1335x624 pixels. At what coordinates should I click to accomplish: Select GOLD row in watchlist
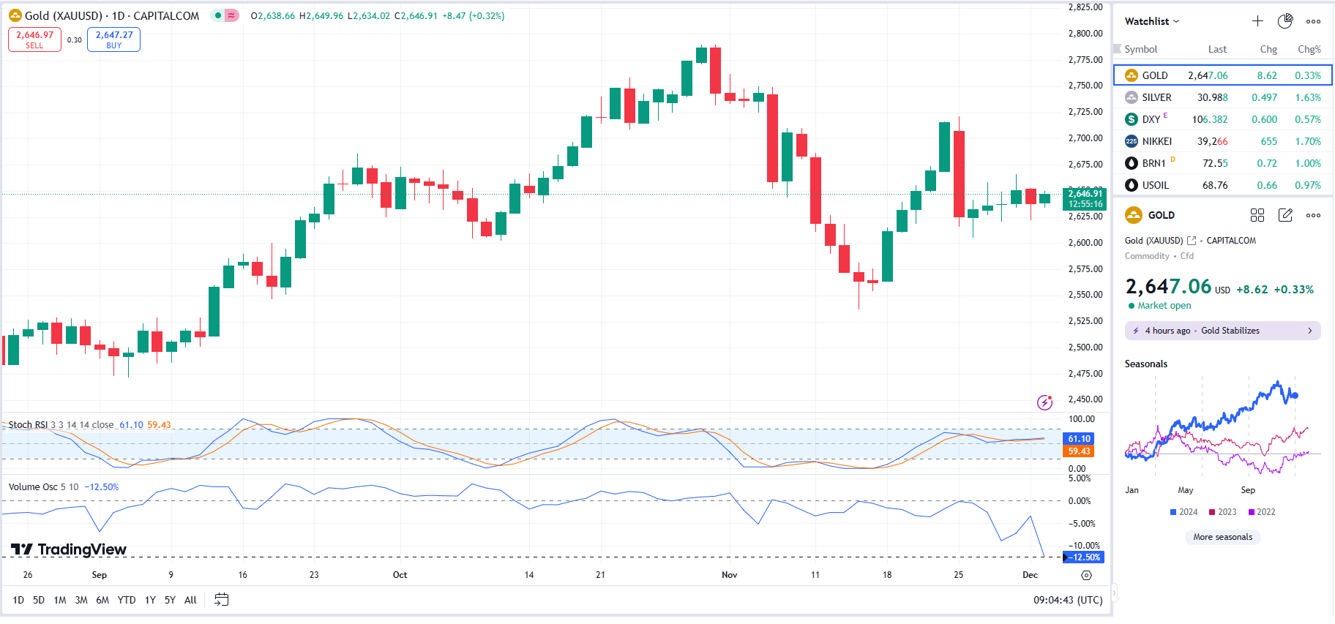click(1223, 75)
